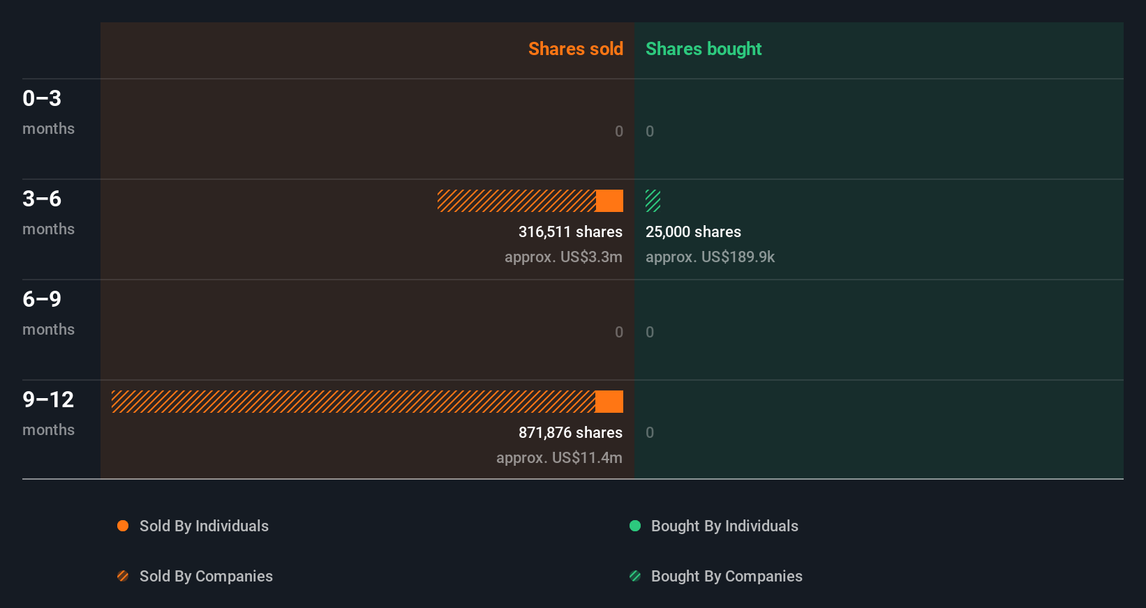Click the 'approx. US$3.3m' amount
Viewport: 1146px width, 608px height.
[563, 257]
